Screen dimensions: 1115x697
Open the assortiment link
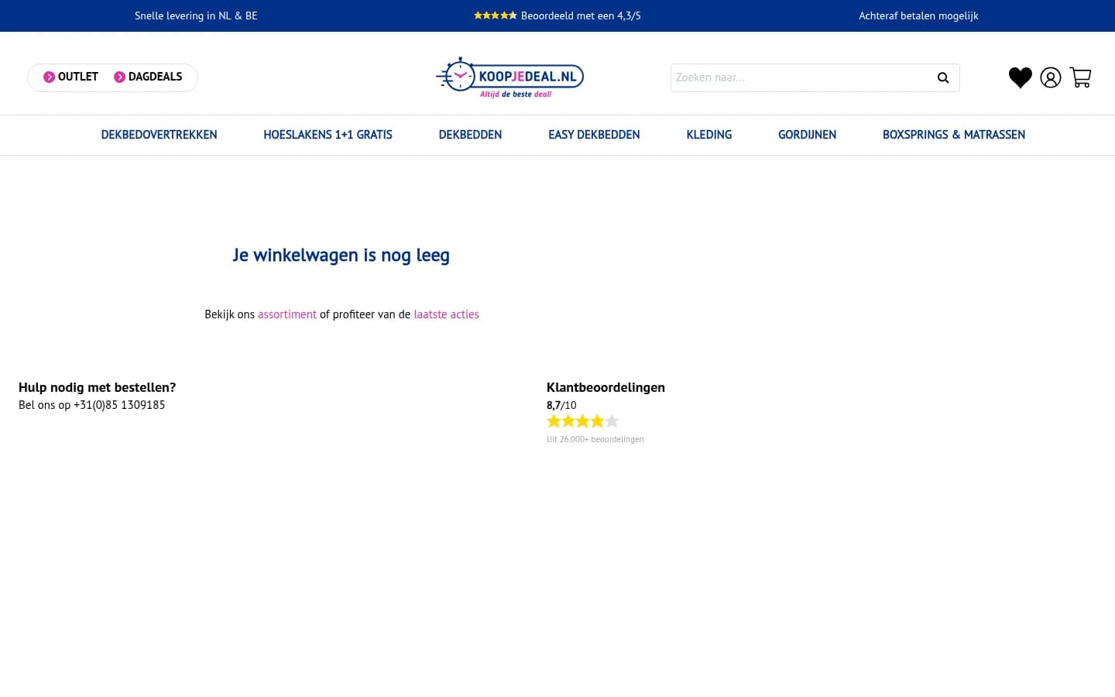point(287,314)
